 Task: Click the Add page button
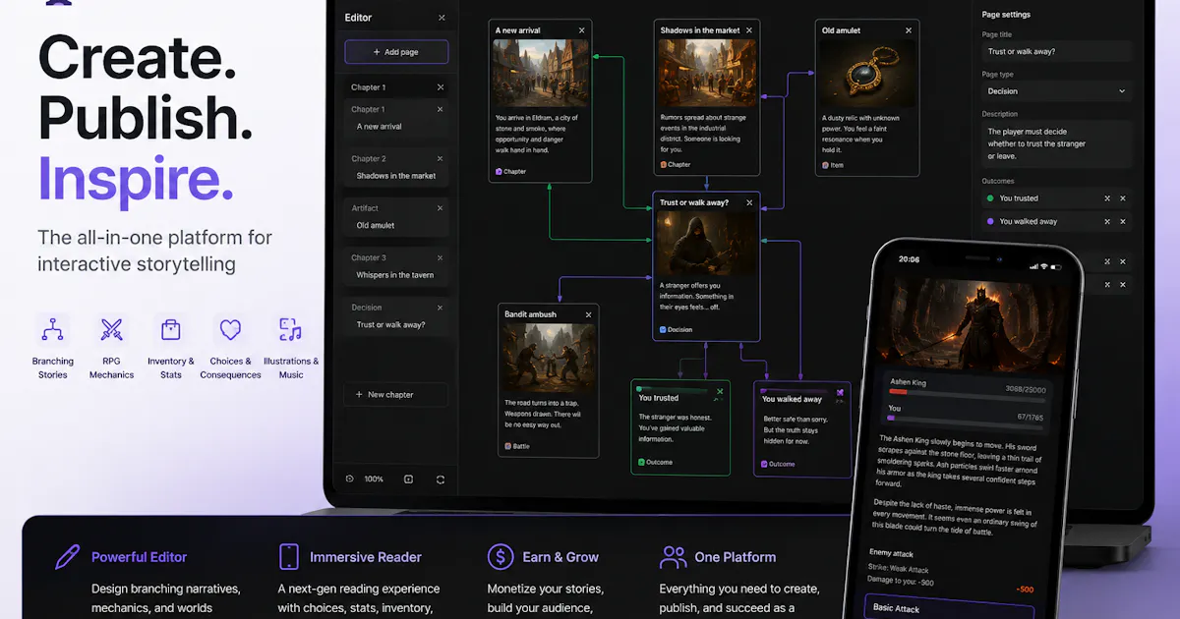(396, 52)
